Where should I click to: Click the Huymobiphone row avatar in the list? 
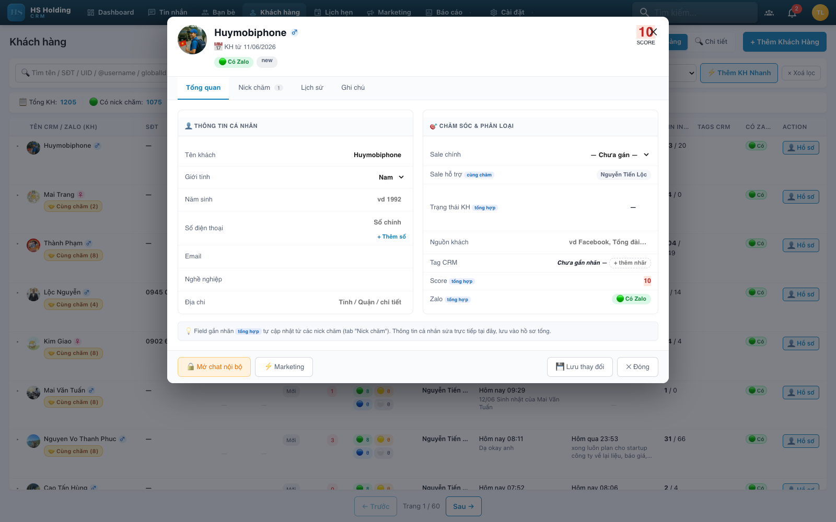coord(33,148)
